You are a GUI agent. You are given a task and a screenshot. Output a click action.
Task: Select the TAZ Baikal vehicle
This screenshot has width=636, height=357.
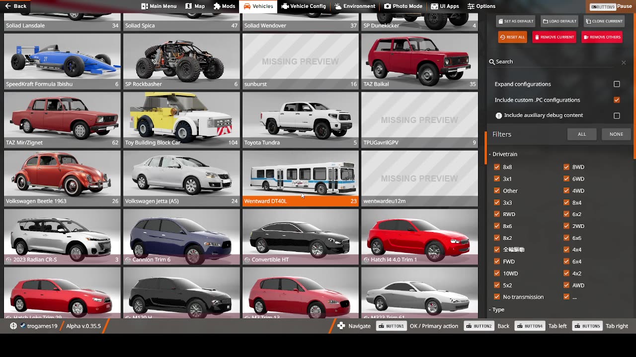[x=420, y=61]
